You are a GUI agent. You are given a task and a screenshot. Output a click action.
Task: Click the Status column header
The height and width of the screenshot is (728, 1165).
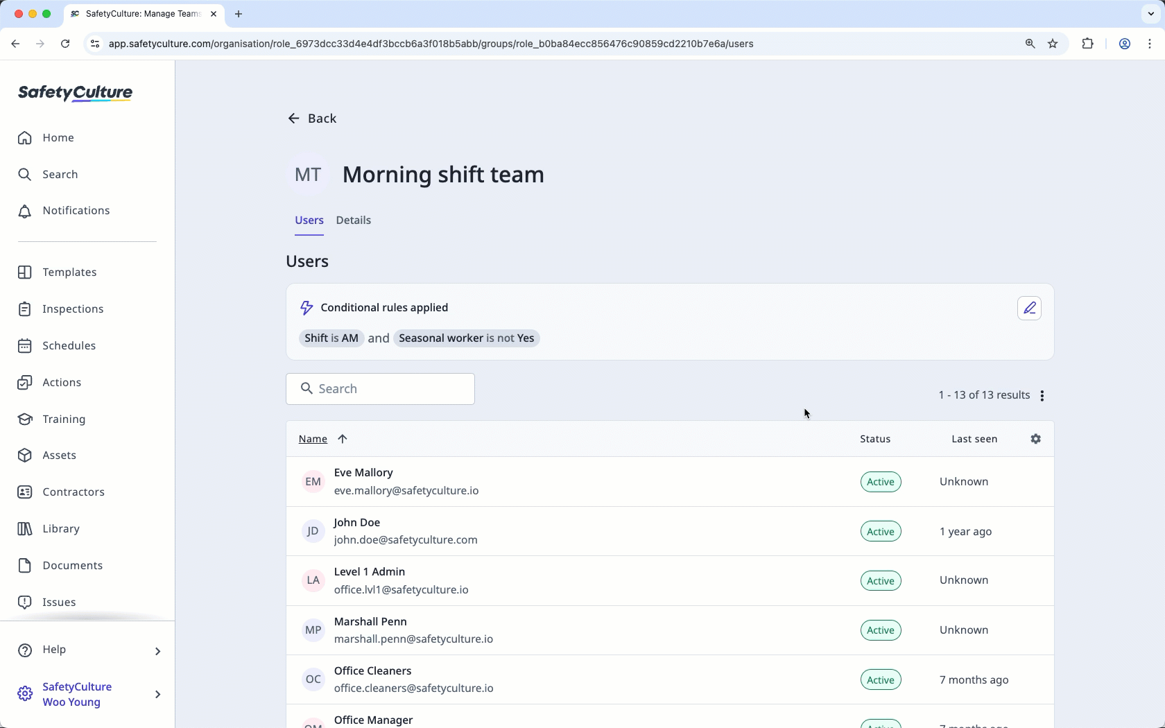coord(875,439)
